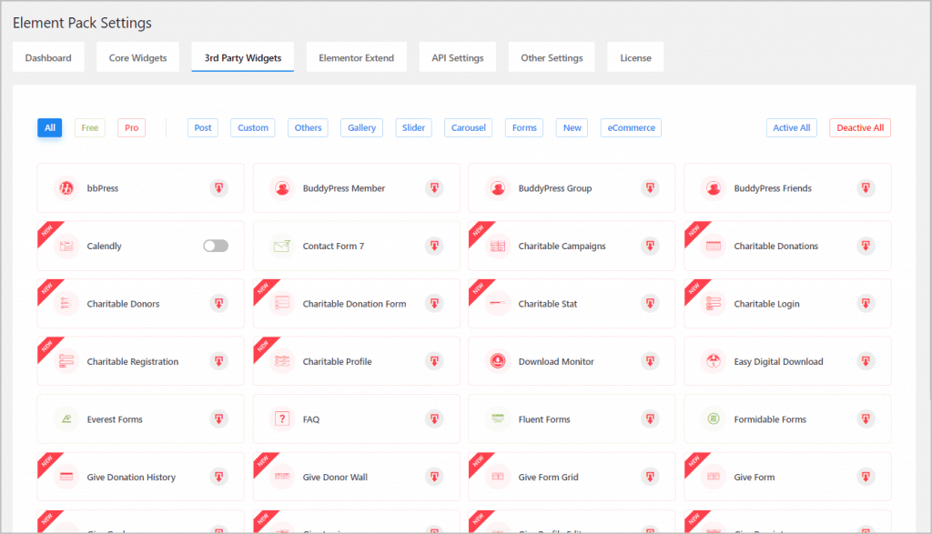Viewport: 932px width, 534px height.
Task: Click the FAQ question mark icon
Action: pyautogui.click(x=282, y=419)
